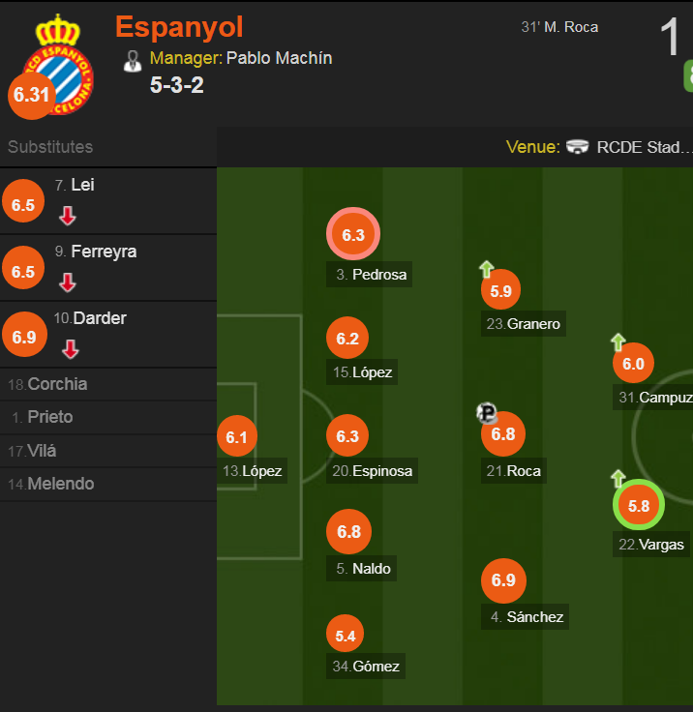The height and width of the screenshot is (712, 693).
Task: Click Sánchez's 6.9 rating circle
Action: pyautogui.click(x=503, y=580)
